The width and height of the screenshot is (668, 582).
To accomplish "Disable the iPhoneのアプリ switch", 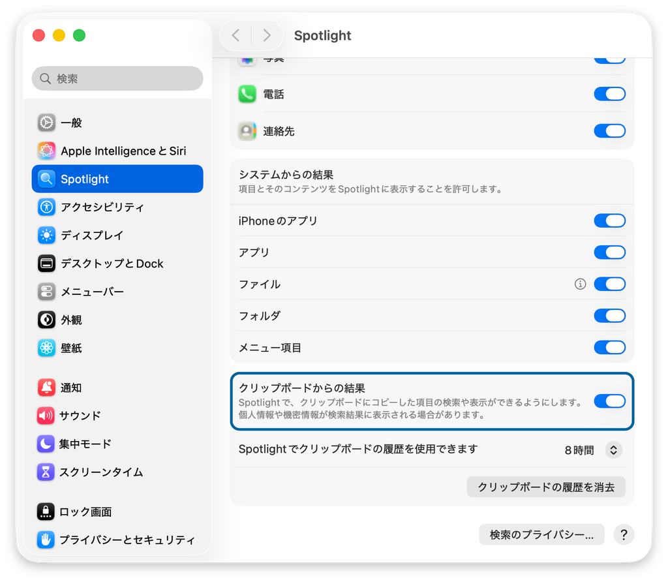I will pyautogui.click(x=610, y=221).
